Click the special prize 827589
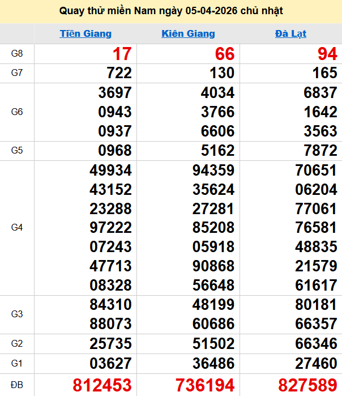Viewport: 342px width, 396px height. [x=307, y=385]
